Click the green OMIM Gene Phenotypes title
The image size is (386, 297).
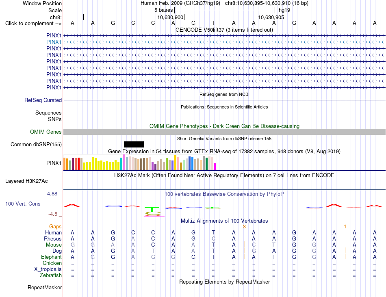point(224,126)
